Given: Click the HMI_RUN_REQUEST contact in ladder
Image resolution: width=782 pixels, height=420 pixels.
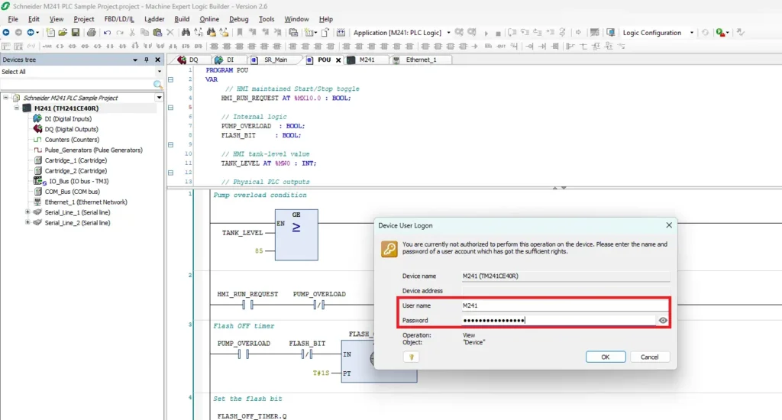Looking at the screenshot, I should (247, 305).
